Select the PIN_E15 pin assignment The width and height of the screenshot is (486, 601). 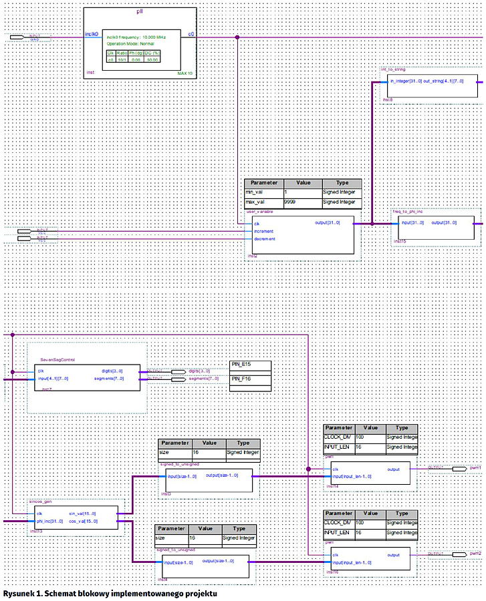point(250,366)
